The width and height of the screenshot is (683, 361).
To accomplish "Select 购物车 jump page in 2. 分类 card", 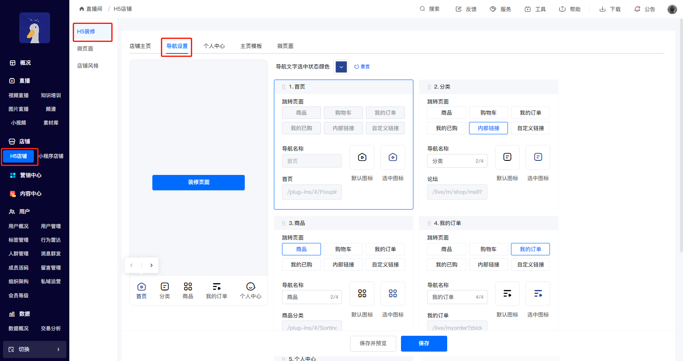I will 488,113.
